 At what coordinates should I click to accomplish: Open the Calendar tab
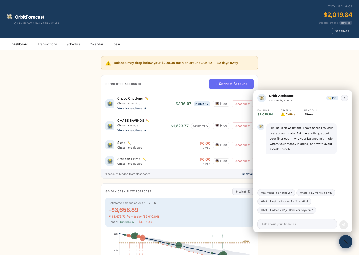97,44
